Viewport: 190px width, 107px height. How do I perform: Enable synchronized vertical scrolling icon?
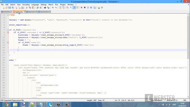click(x=60, y=8)
